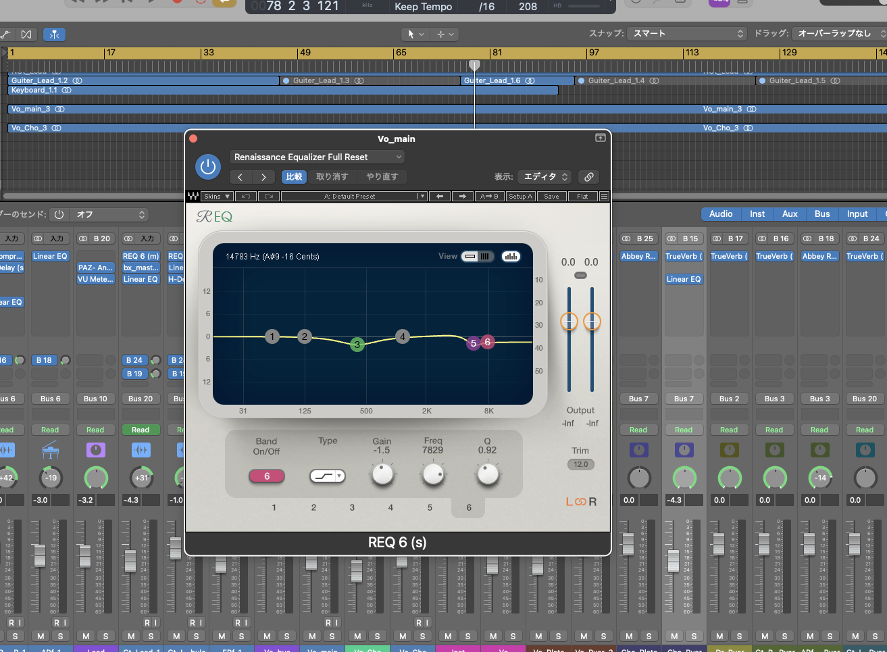Select the single-graph View mode
Screen dimensions: 887x652
click(470, 256)
